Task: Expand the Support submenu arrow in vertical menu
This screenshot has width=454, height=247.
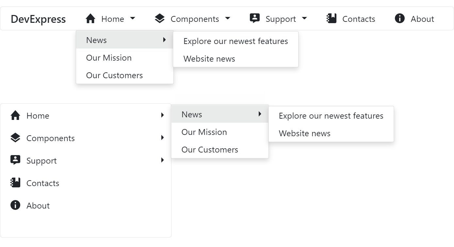Action: click(x=162, y=160)
